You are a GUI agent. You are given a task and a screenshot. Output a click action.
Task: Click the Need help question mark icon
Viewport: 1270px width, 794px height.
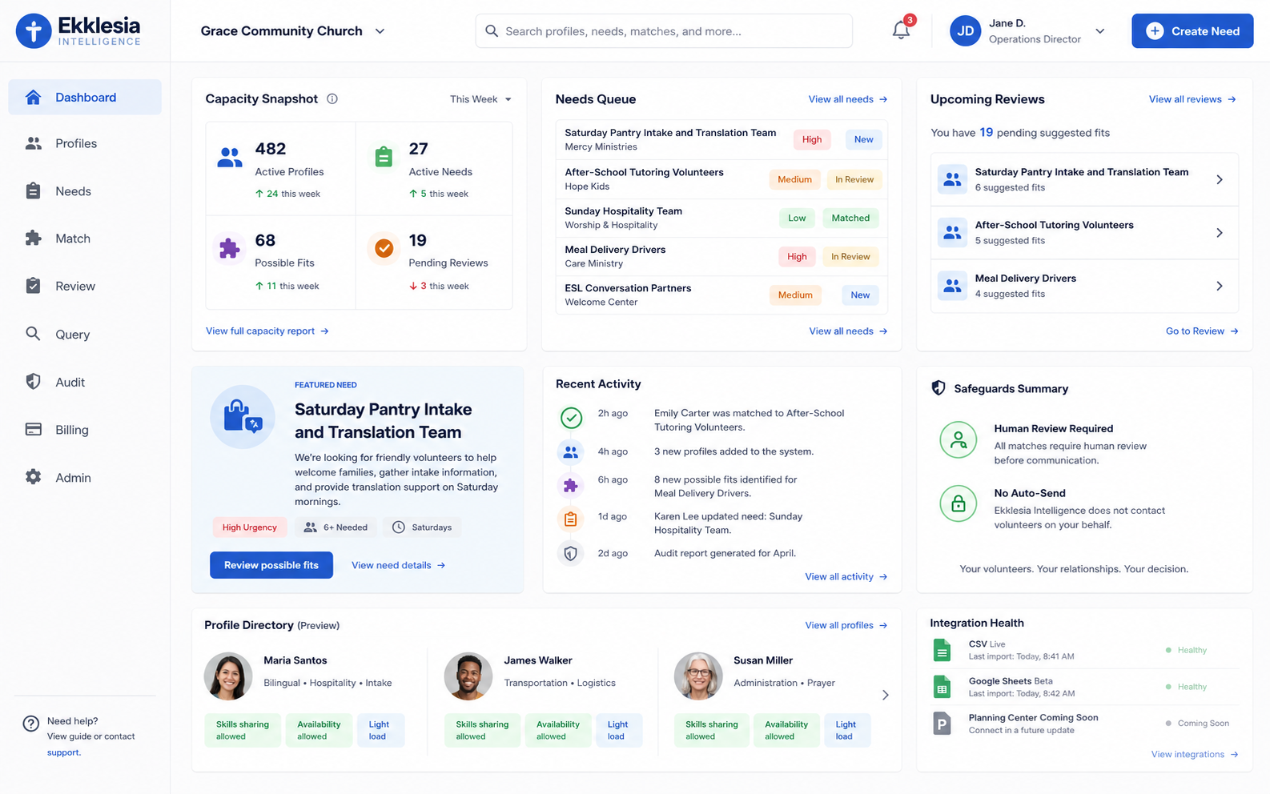click(31, 724)
